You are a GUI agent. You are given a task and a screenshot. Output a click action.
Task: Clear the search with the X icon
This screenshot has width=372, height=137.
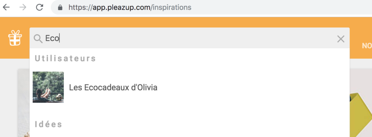(341, 39)
